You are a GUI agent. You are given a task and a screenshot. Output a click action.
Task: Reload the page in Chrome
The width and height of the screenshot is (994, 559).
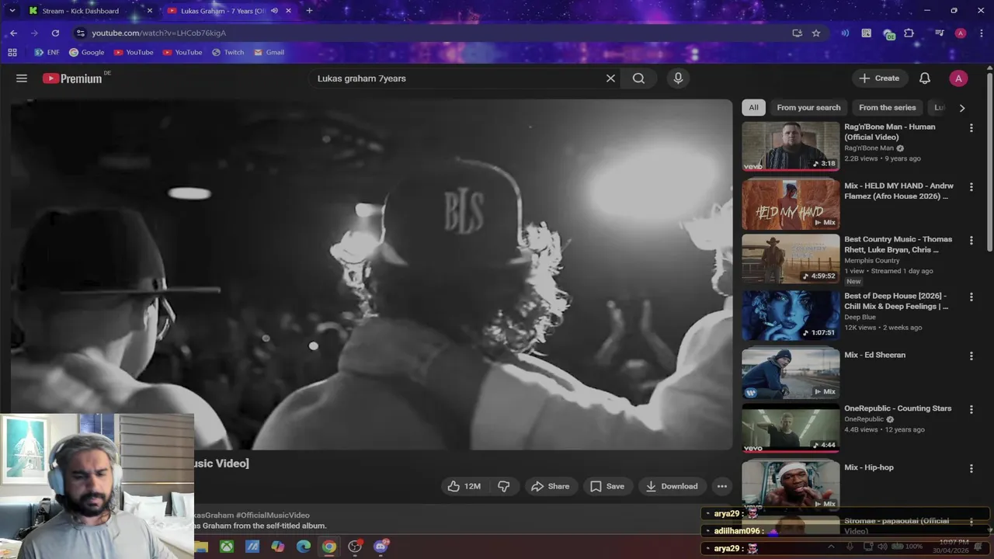click(55, 33)
